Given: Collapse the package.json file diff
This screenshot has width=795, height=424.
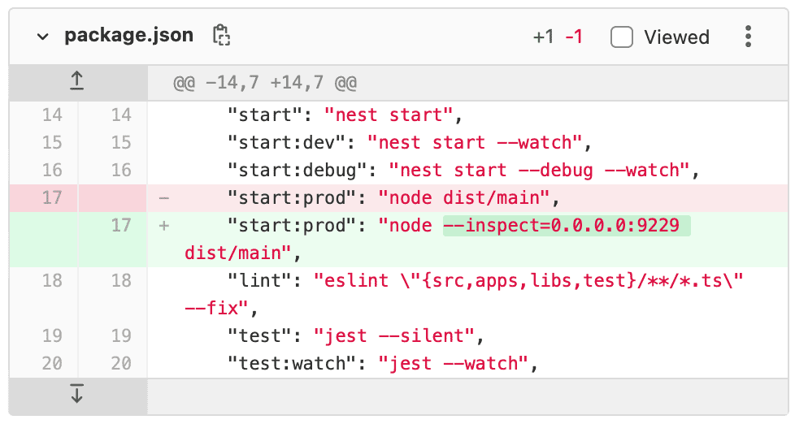Looking at the screenshot, I should pyautogui.click(x=41, y=37).
